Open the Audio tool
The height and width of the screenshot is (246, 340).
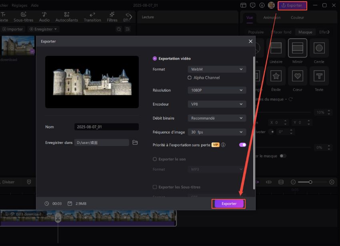pos(44,17)
